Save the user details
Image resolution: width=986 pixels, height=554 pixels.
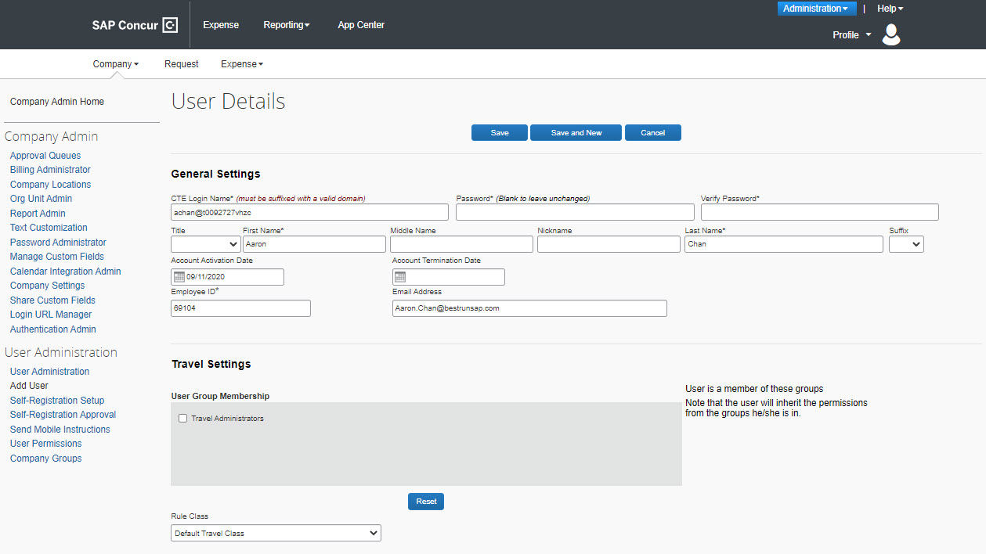coord(499,132)
